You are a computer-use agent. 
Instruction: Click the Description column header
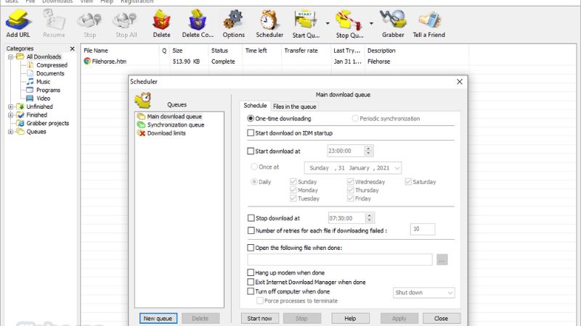(417, 51)
